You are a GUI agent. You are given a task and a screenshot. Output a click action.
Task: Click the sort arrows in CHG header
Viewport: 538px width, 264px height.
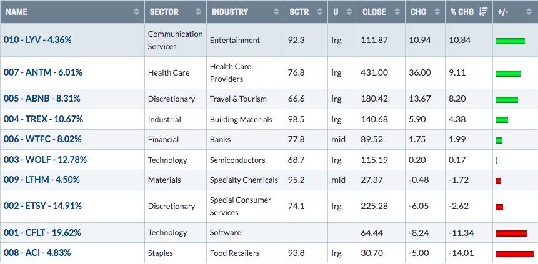437,12
